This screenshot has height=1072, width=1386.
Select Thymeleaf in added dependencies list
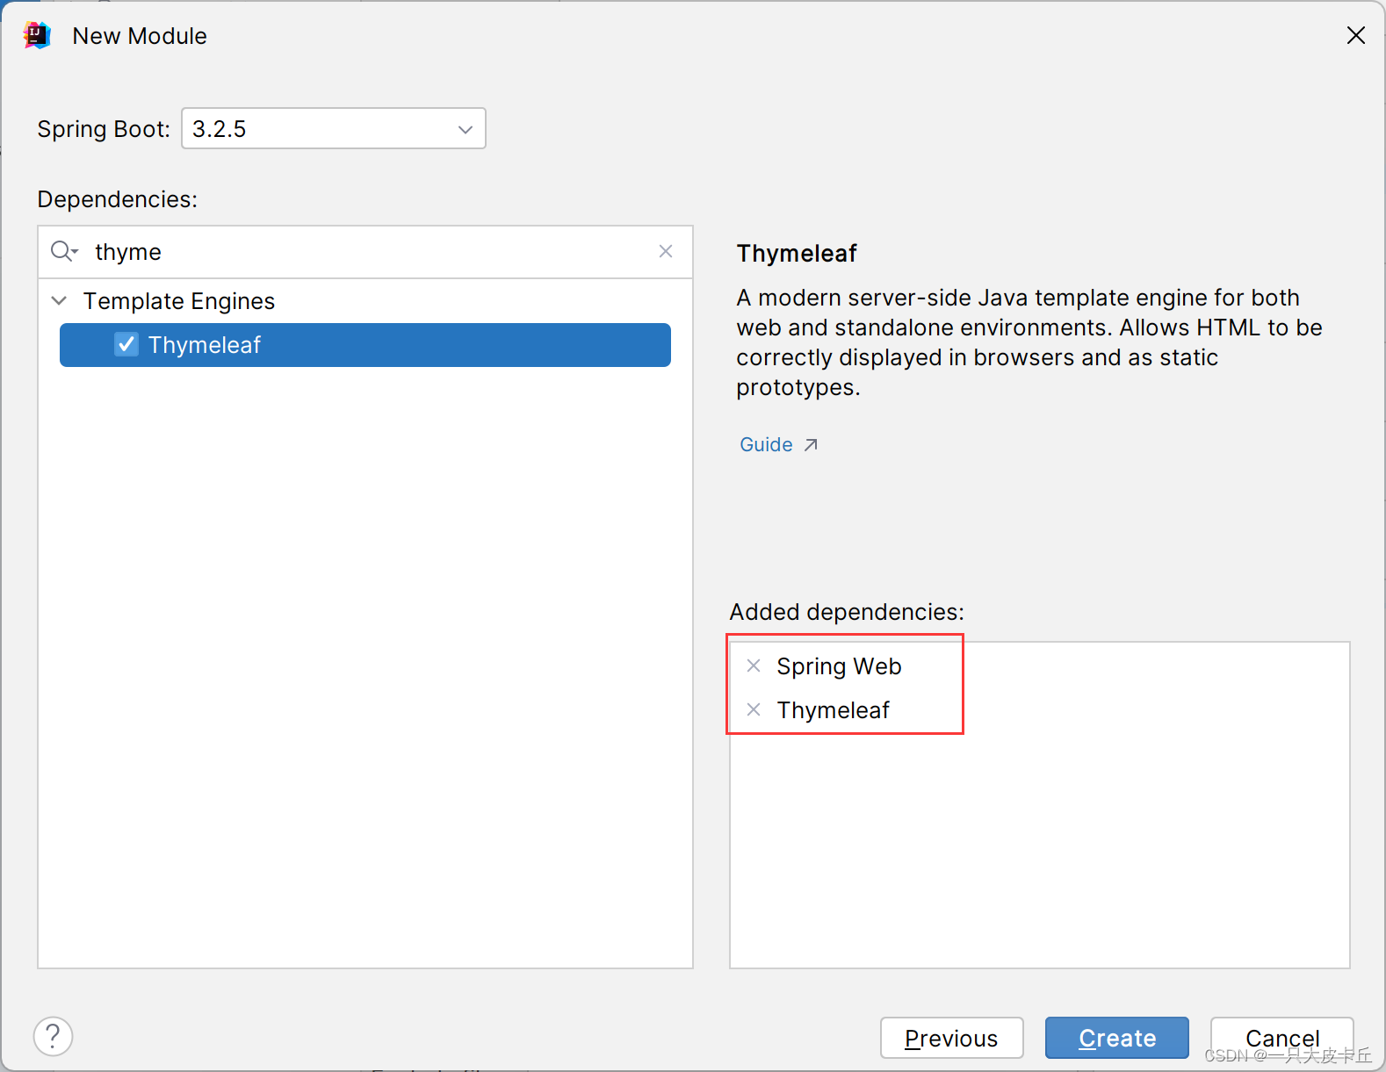[833, 710]
